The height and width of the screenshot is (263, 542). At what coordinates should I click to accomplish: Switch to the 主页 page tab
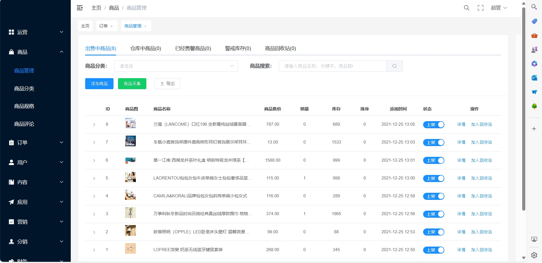point(85,26)
